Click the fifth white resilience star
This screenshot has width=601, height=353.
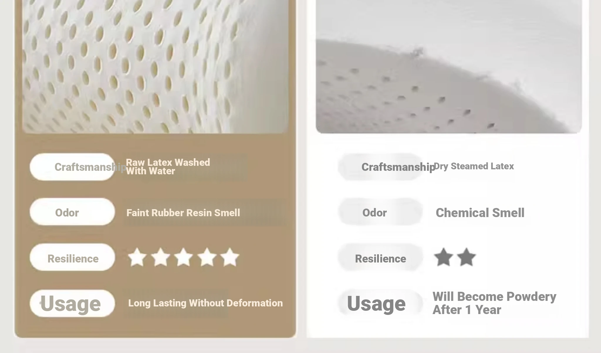tap(230, 257)
